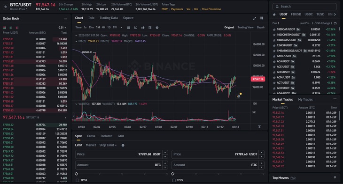Favorite the 1000CHEEMS/USDT pair star
Image resolution: width=343 pixels, height=184 pixels.
(x=274, y=35)
